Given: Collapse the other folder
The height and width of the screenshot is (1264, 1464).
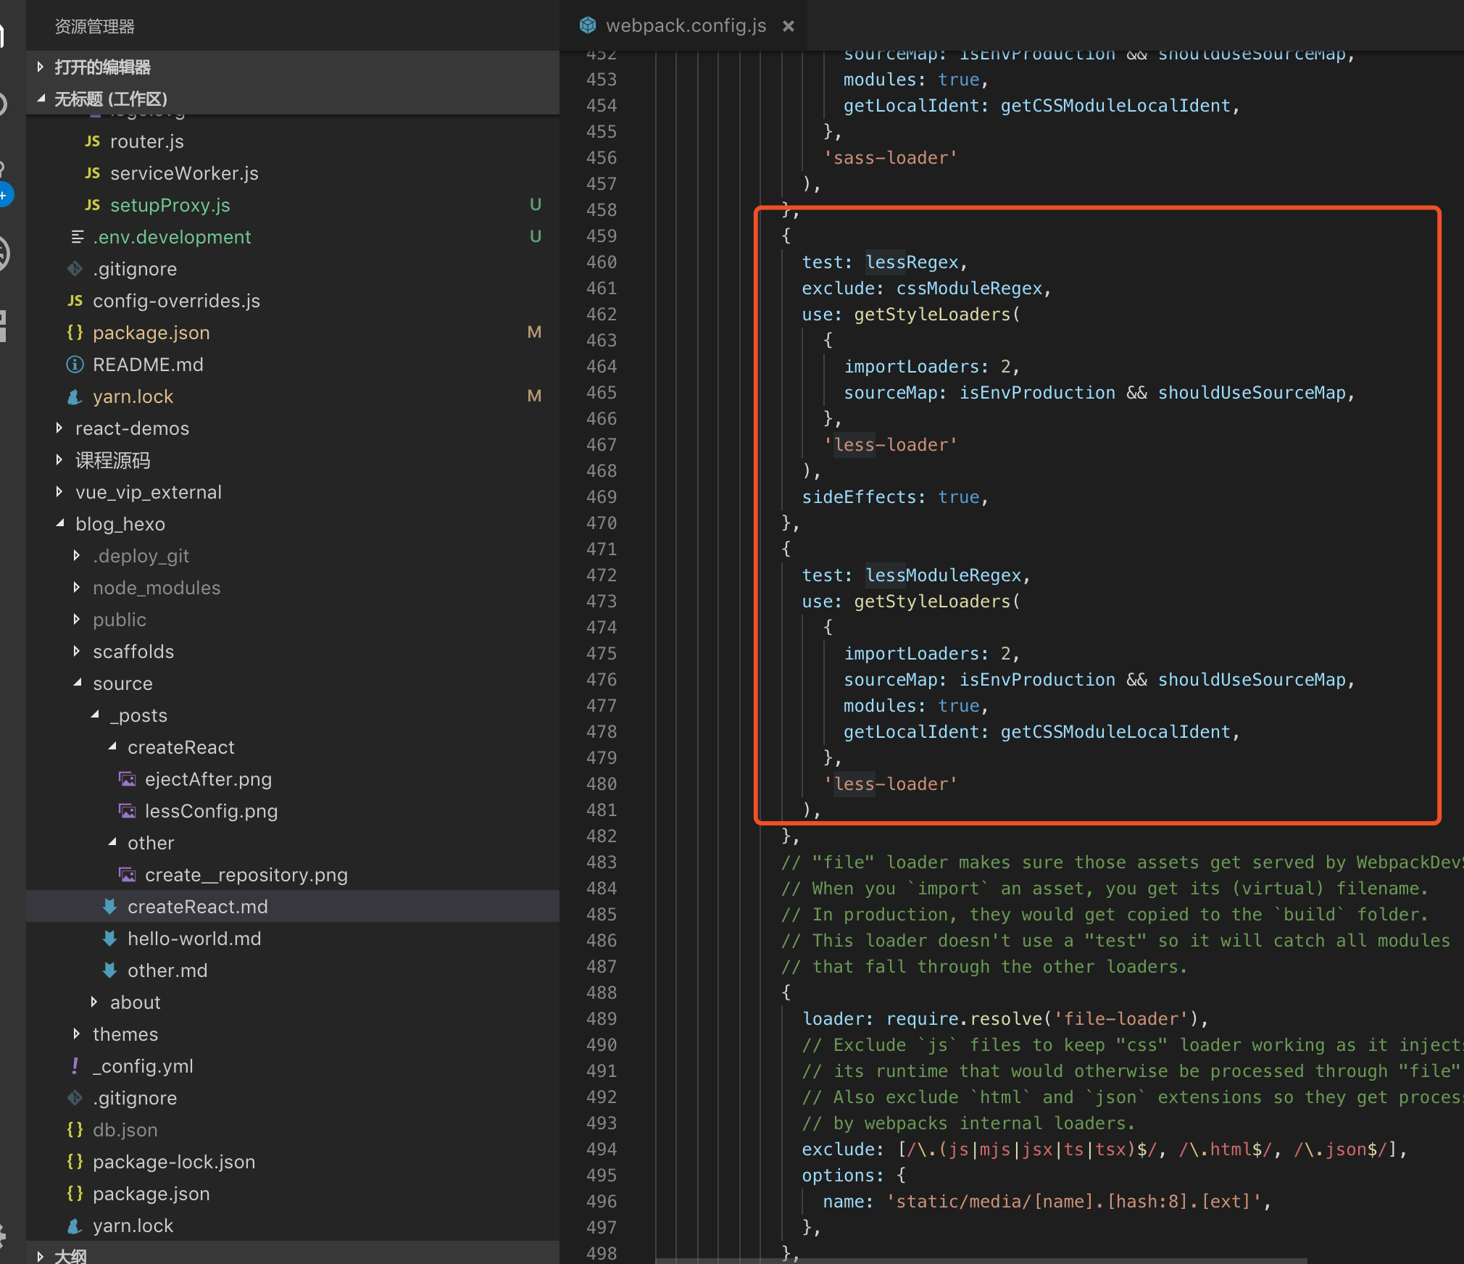Looking at the screenshot, I should coord(112,843).
